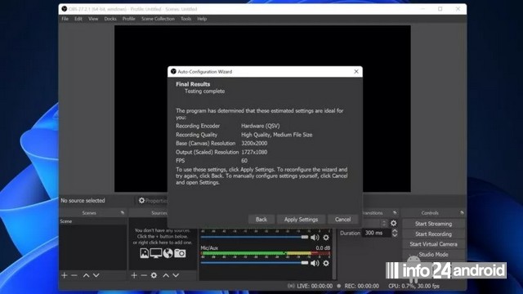
Task: Open the Scene Collection menu
Action: [x=158, y=19]
